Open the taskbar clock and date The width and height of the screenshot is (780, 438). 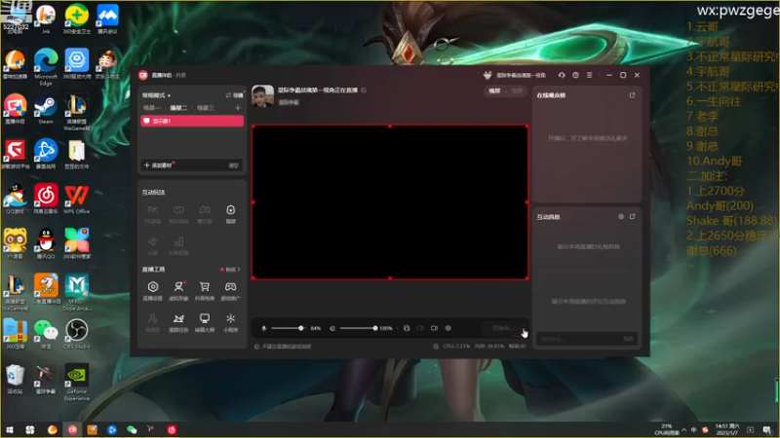click(727, 429)
